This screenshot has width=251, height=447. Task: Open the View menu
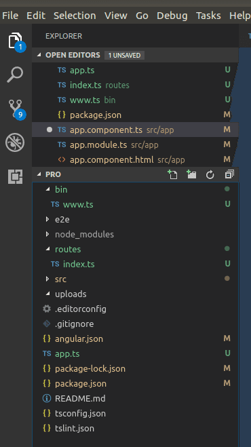point(116,16)
